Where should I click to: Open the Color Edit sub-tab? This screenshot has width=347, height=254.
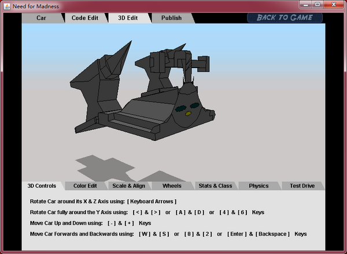85,186
